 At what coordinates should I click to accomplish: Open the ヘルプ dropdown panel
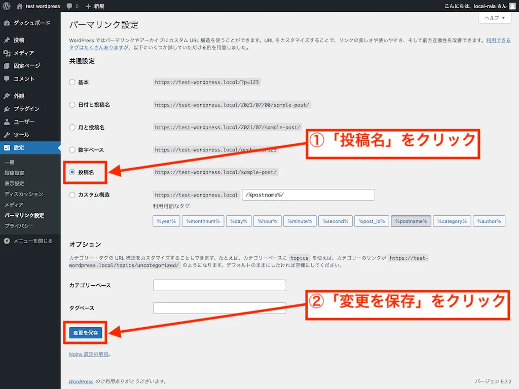(x=494, y=18)
